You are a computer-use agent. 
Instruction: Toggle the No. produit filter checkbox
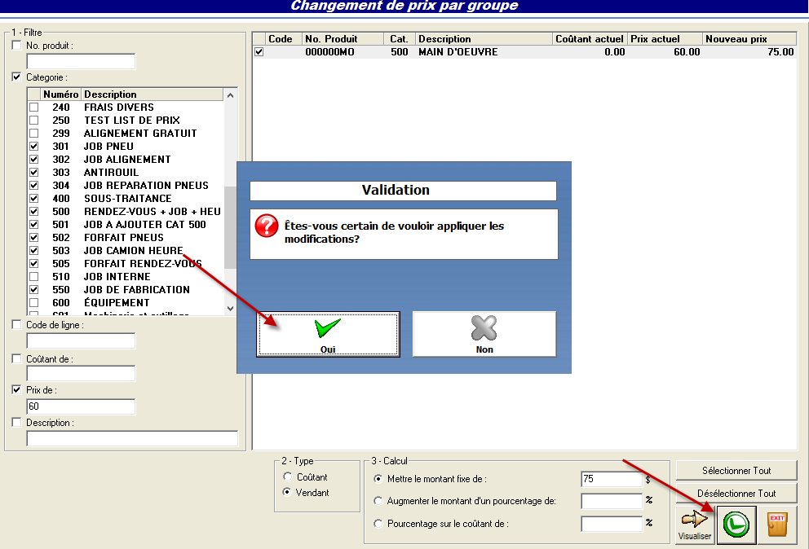17,46
